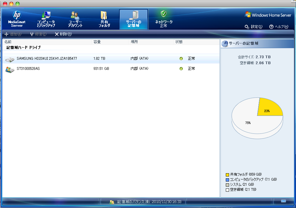
Task: Open Shared Folders (共有フォルダ) tab
Action: [x=104, y=19]
